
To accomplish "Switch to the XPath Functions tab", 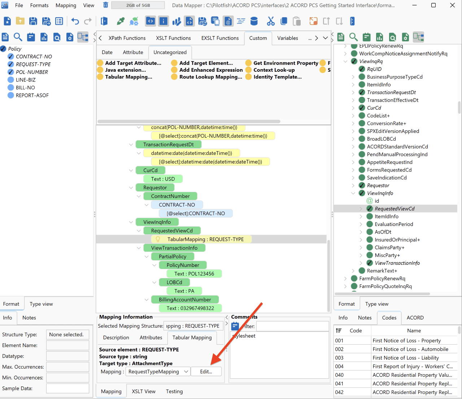I will pos(127,38).
